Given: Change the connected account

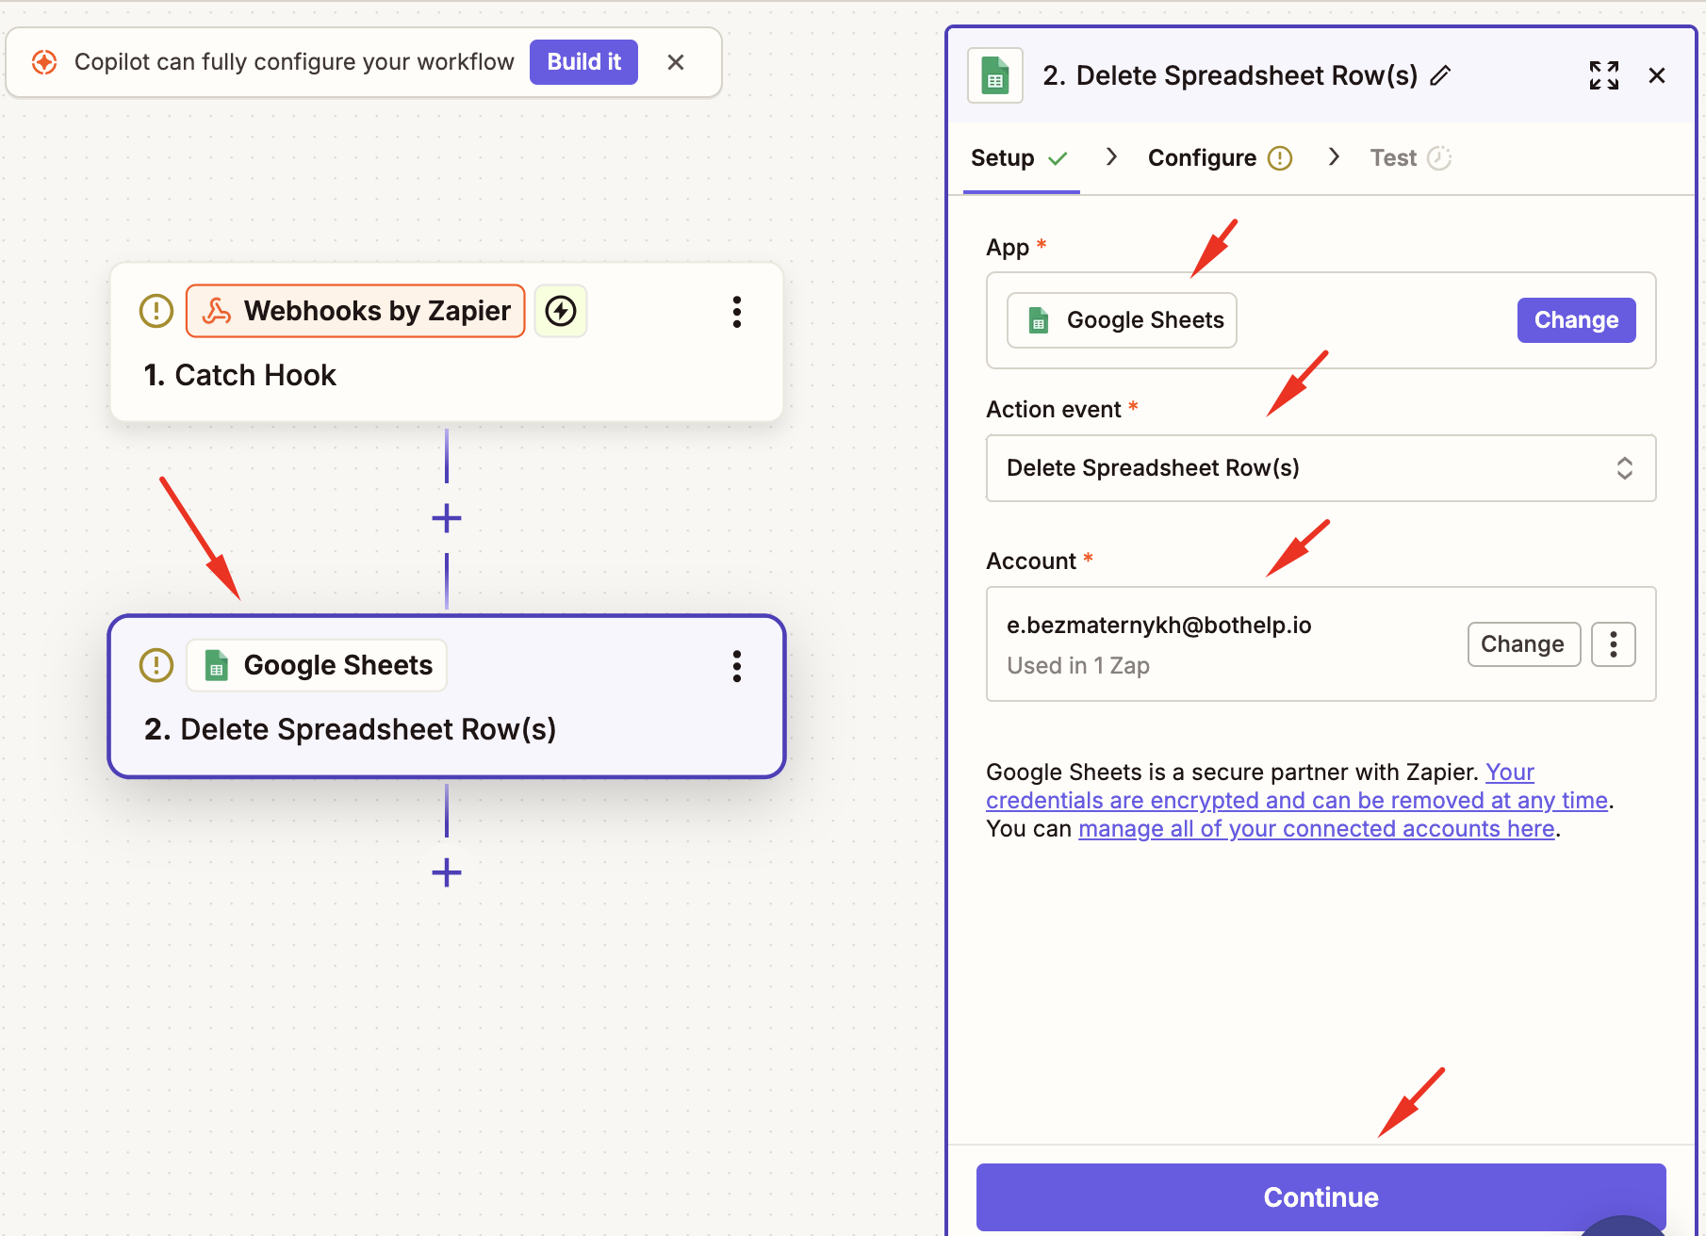Looking at the screenshot, I should tap(1522, 644).
